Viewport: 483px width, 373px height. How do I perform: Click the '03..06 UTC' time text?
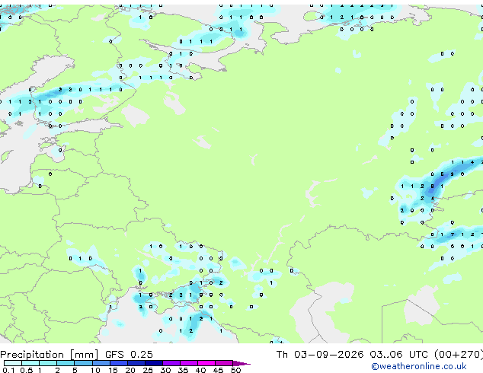(x=399, y=355)
